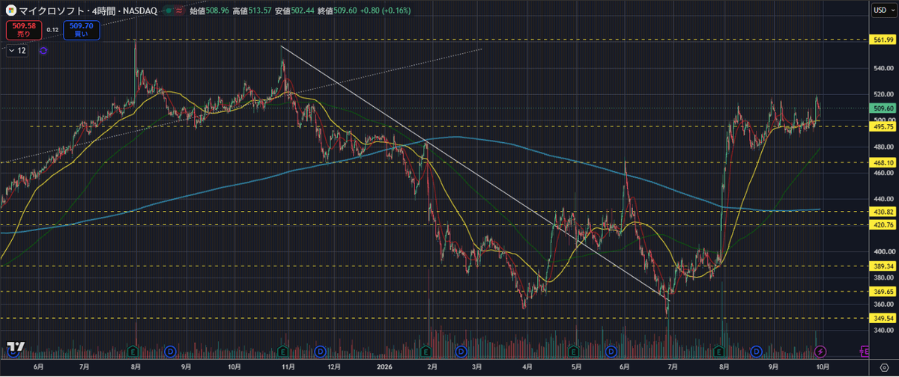Select the 495.75 horizontal line price label
The width and height of the screenshot is (899, 377).
point(881,126)
